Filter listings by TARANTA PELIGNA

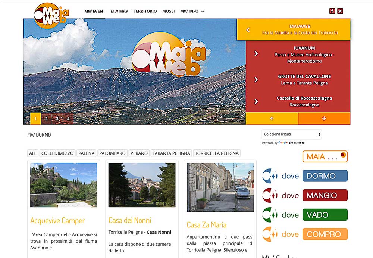pyautogui.click(x=171, y=153)
